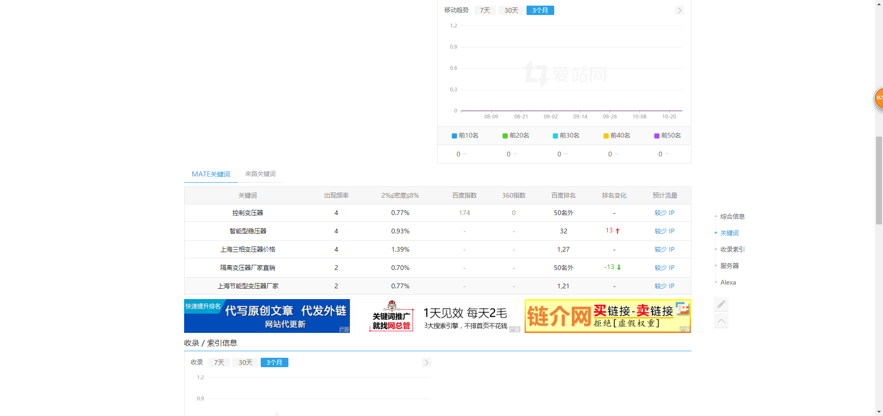
Task: Select 7天 in the 收录 chart
Action: (219, 362)
